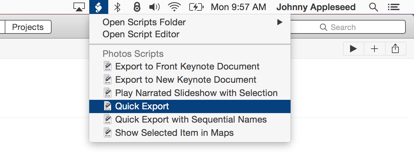Viewport: 414px width, 163px height.
Task: Open Johnny Appleseed user menu
Action: coord(316,7)
